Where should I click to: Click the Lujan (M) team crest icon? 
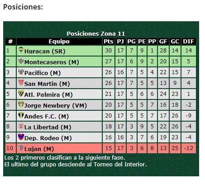[x=21, y=147]
